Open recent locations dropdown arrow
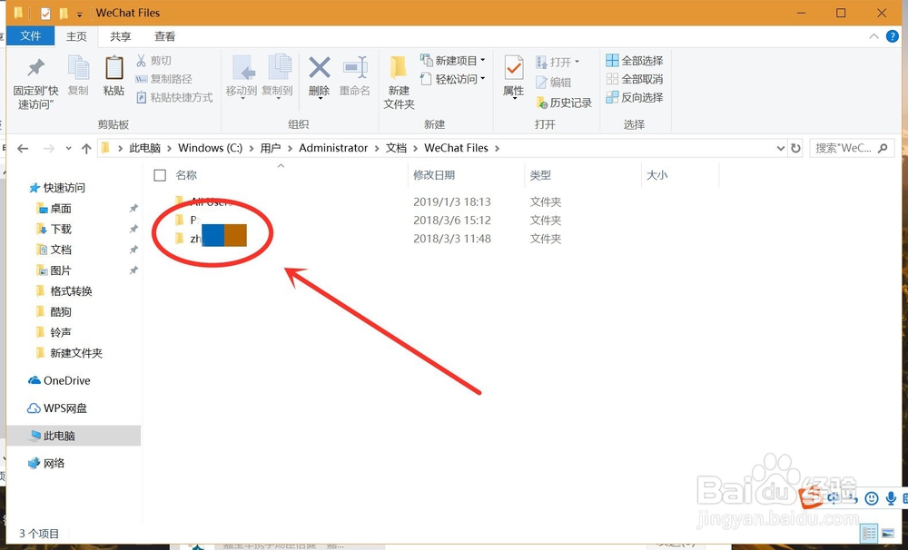Screen dimensions: 908x550 click(68, 148)
